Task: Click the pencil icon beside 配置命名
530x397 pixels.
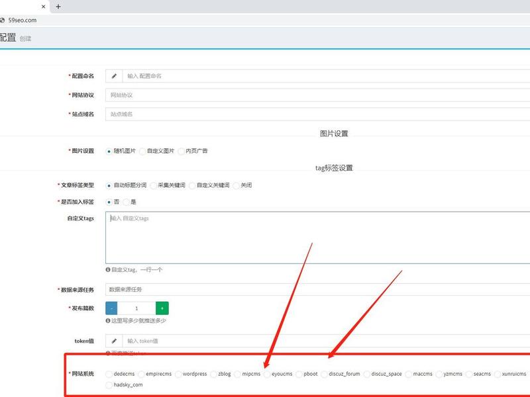Action: [x=114, y=76]
